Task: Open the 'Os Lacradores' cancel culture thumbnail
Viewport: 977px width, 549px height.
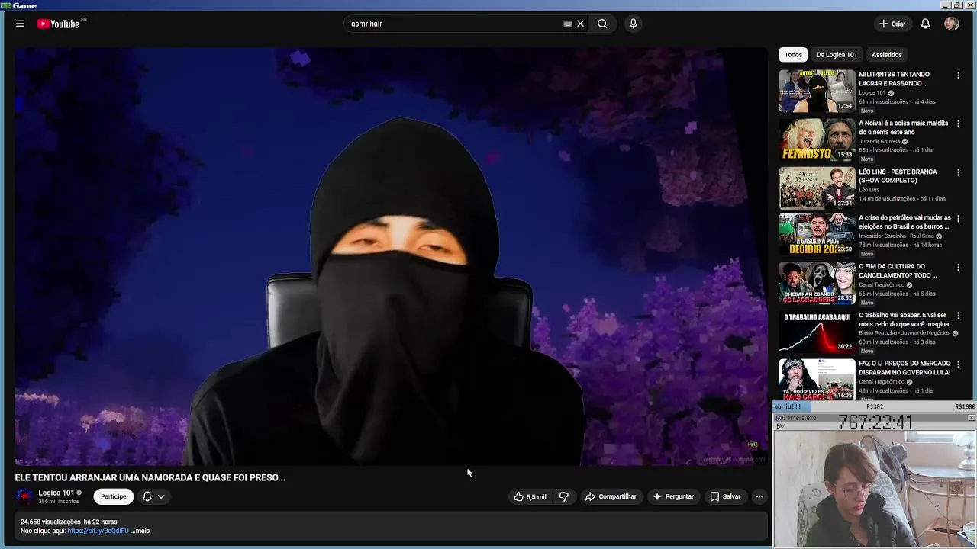Action: pyautogui.click(x=817, y=284)
